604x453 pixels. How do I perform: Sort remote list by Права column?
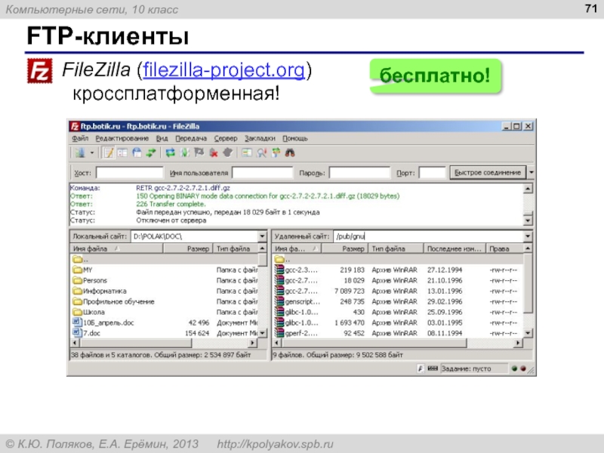click(x=504, y=249)
